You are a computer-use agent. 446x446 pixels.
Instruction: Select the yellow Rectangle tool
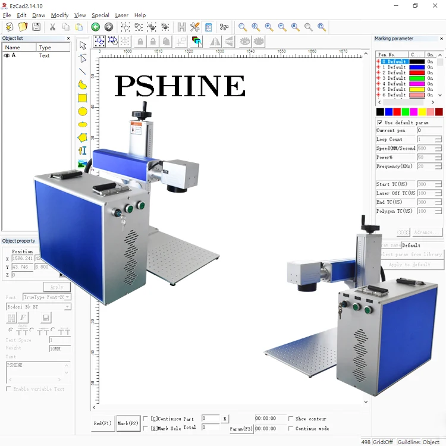tap(83, 98)
